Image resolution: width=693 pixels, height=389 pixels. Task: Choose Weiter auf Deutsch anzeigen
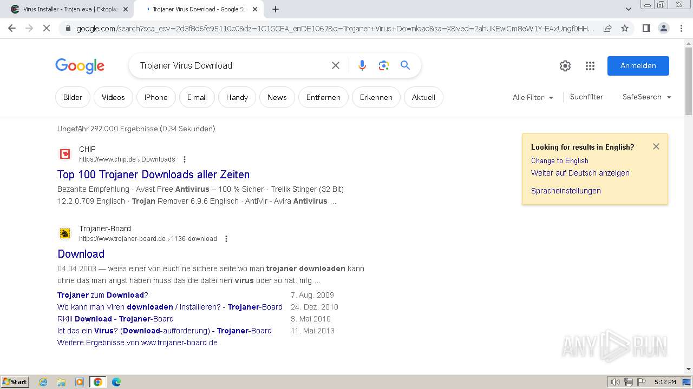pyautogui.click(x=580, y=173)
